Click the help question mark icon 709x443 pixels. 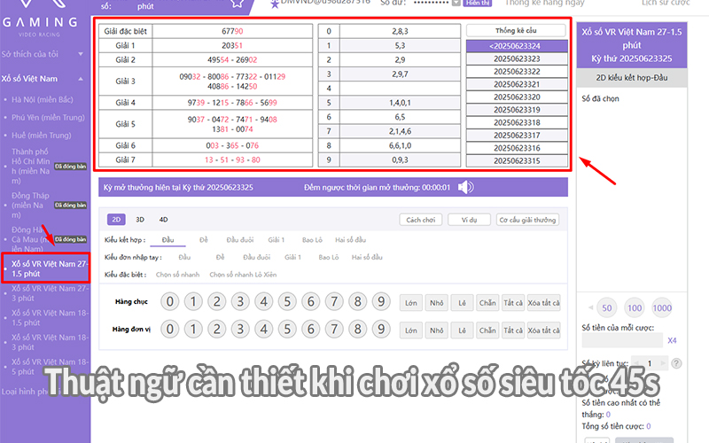(x=677, y=363)
